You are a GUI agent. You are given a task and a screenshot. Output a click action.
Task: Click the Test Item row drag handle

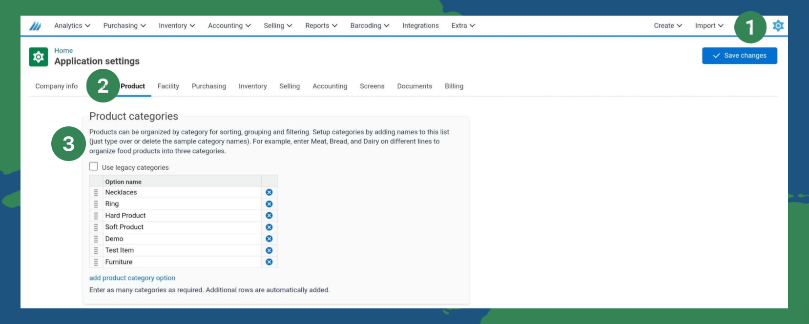96,250
